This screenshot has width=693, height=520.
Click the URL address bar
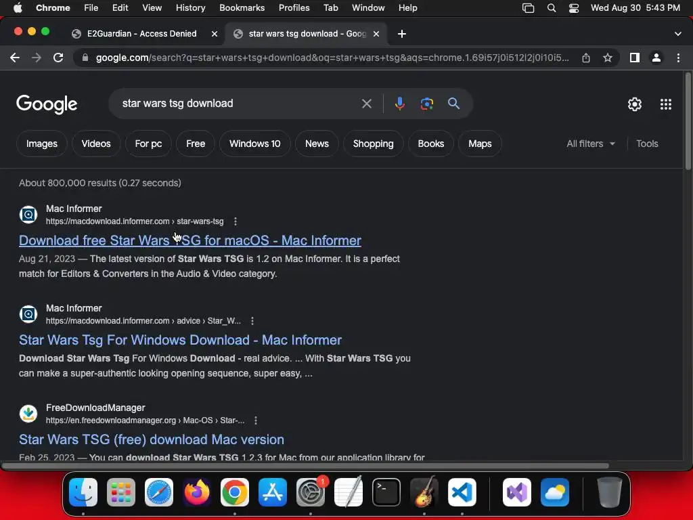[x=332, y=58]
